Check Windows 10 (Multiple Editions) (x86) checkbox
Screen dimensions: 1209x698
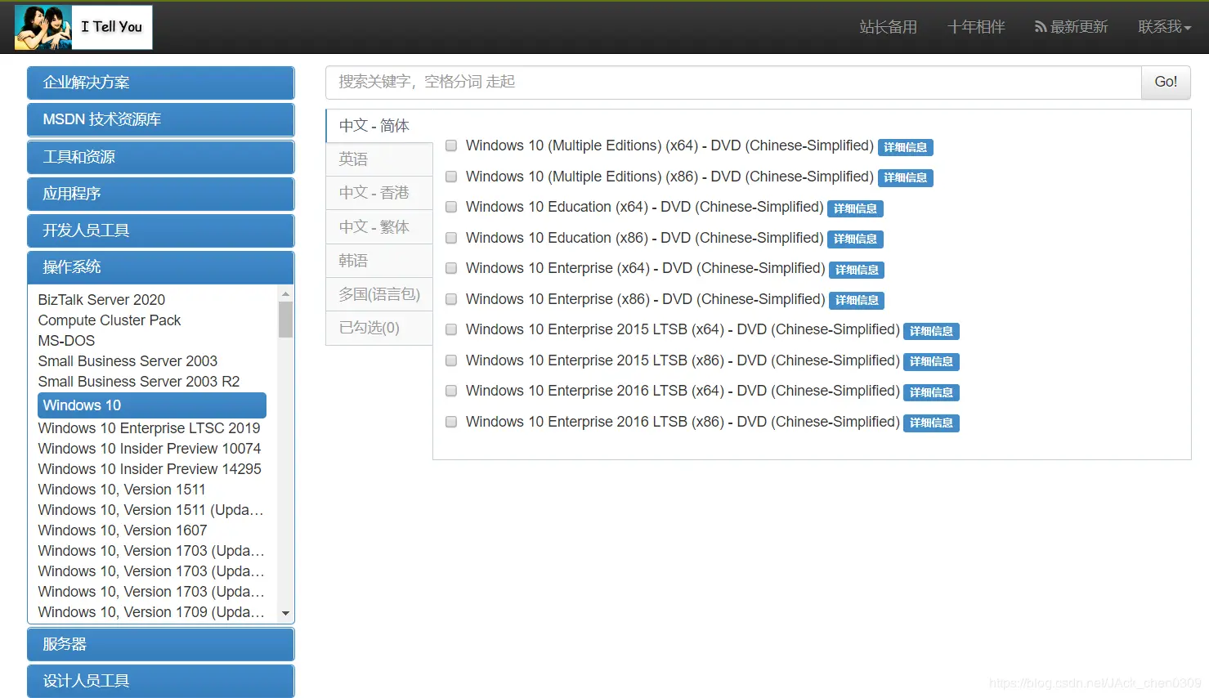451,177
